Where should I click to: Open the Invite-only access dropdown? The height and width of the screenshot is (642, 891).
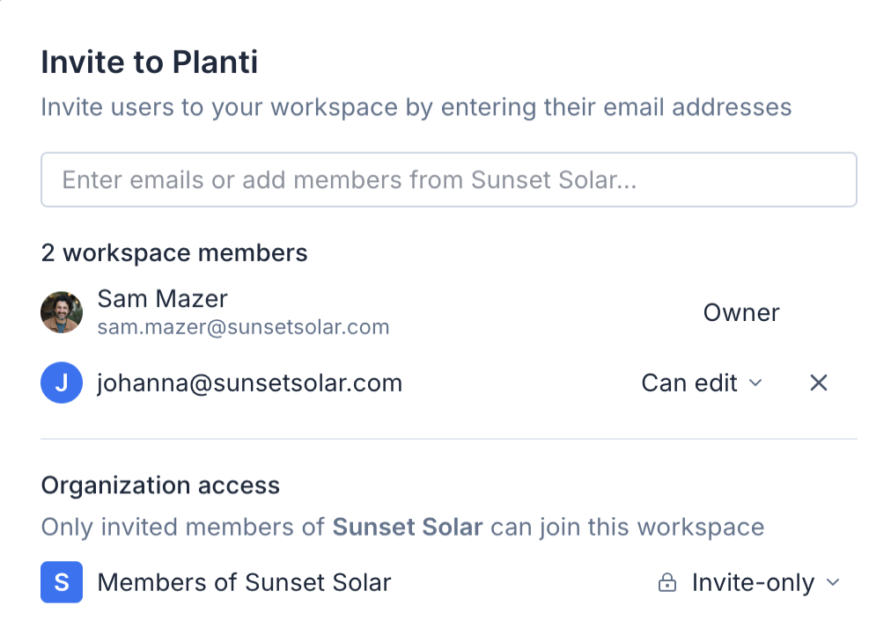click(x=751, y=583)
